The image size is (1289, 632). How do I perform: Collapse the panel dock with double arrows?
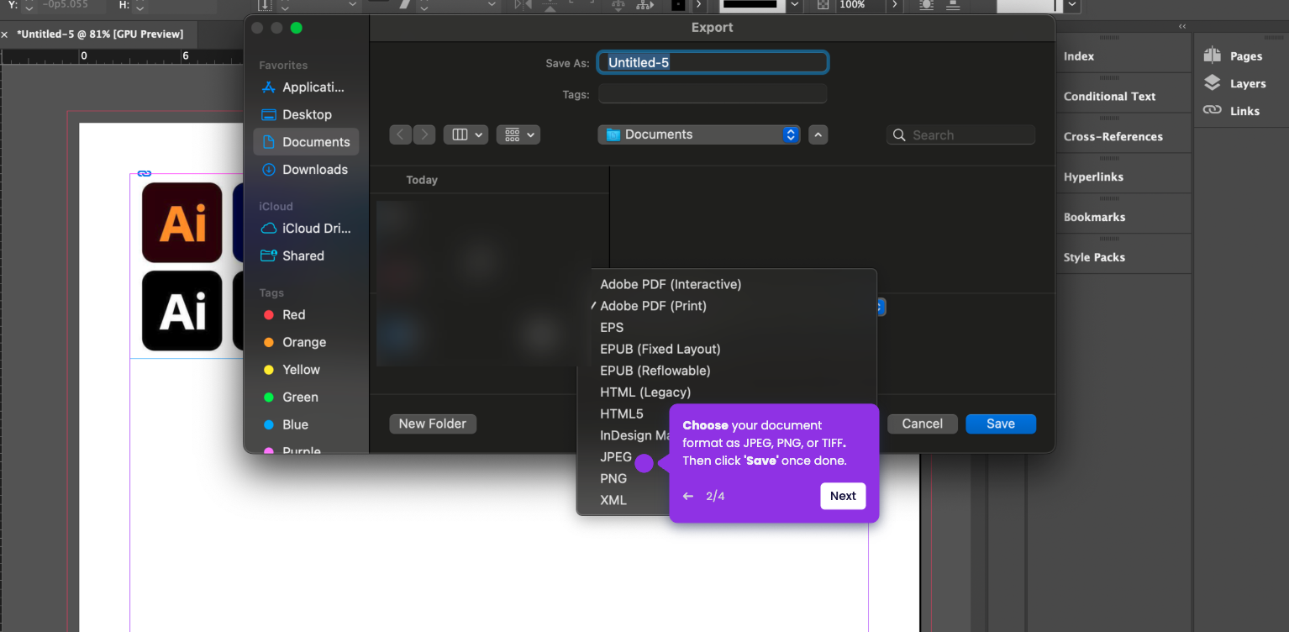coord(1182,27)
